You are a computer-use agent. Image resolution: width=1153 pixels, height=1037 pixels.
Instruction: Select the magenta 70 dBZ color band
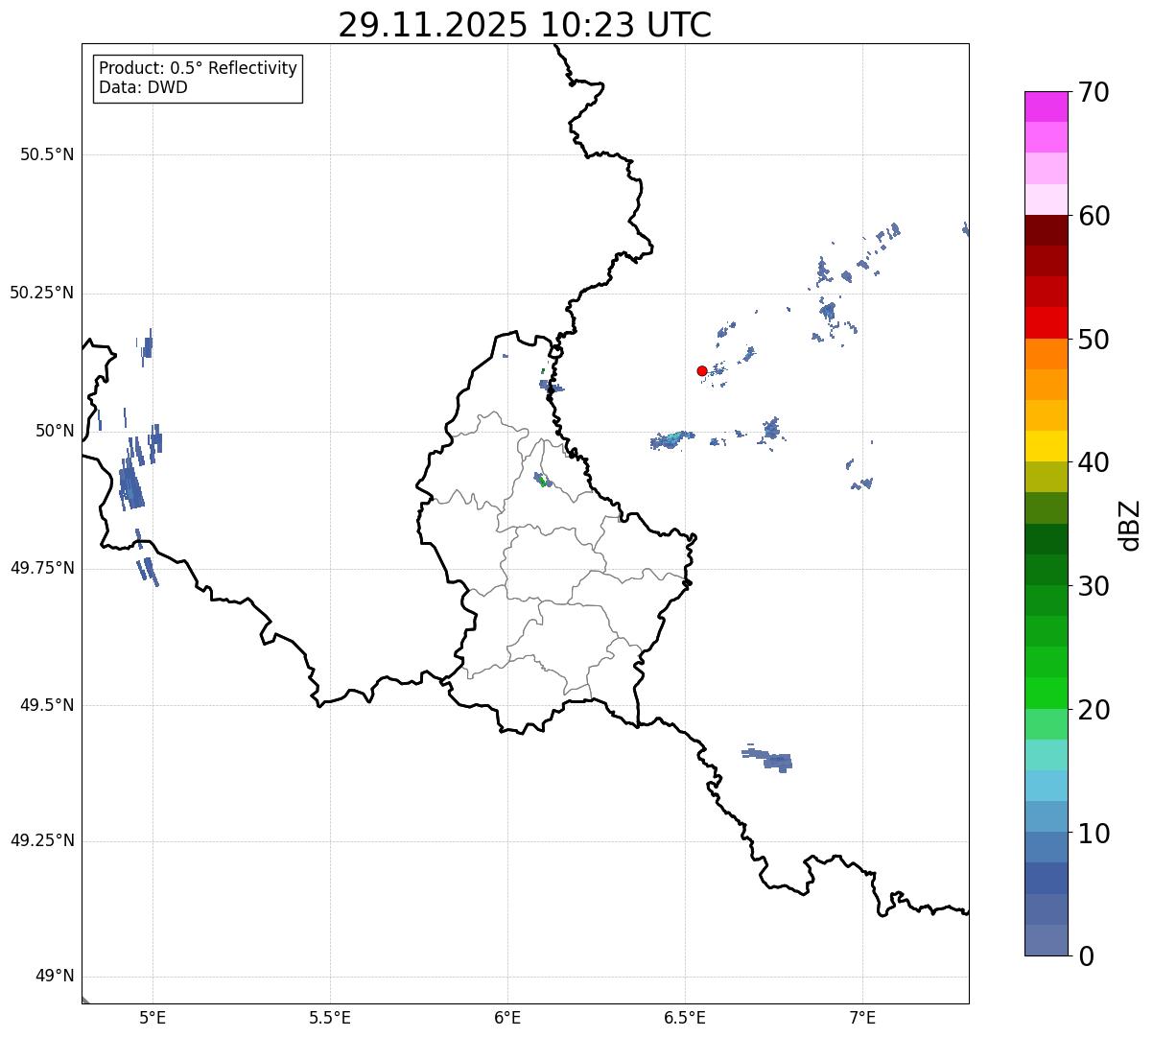(1046, 106)
